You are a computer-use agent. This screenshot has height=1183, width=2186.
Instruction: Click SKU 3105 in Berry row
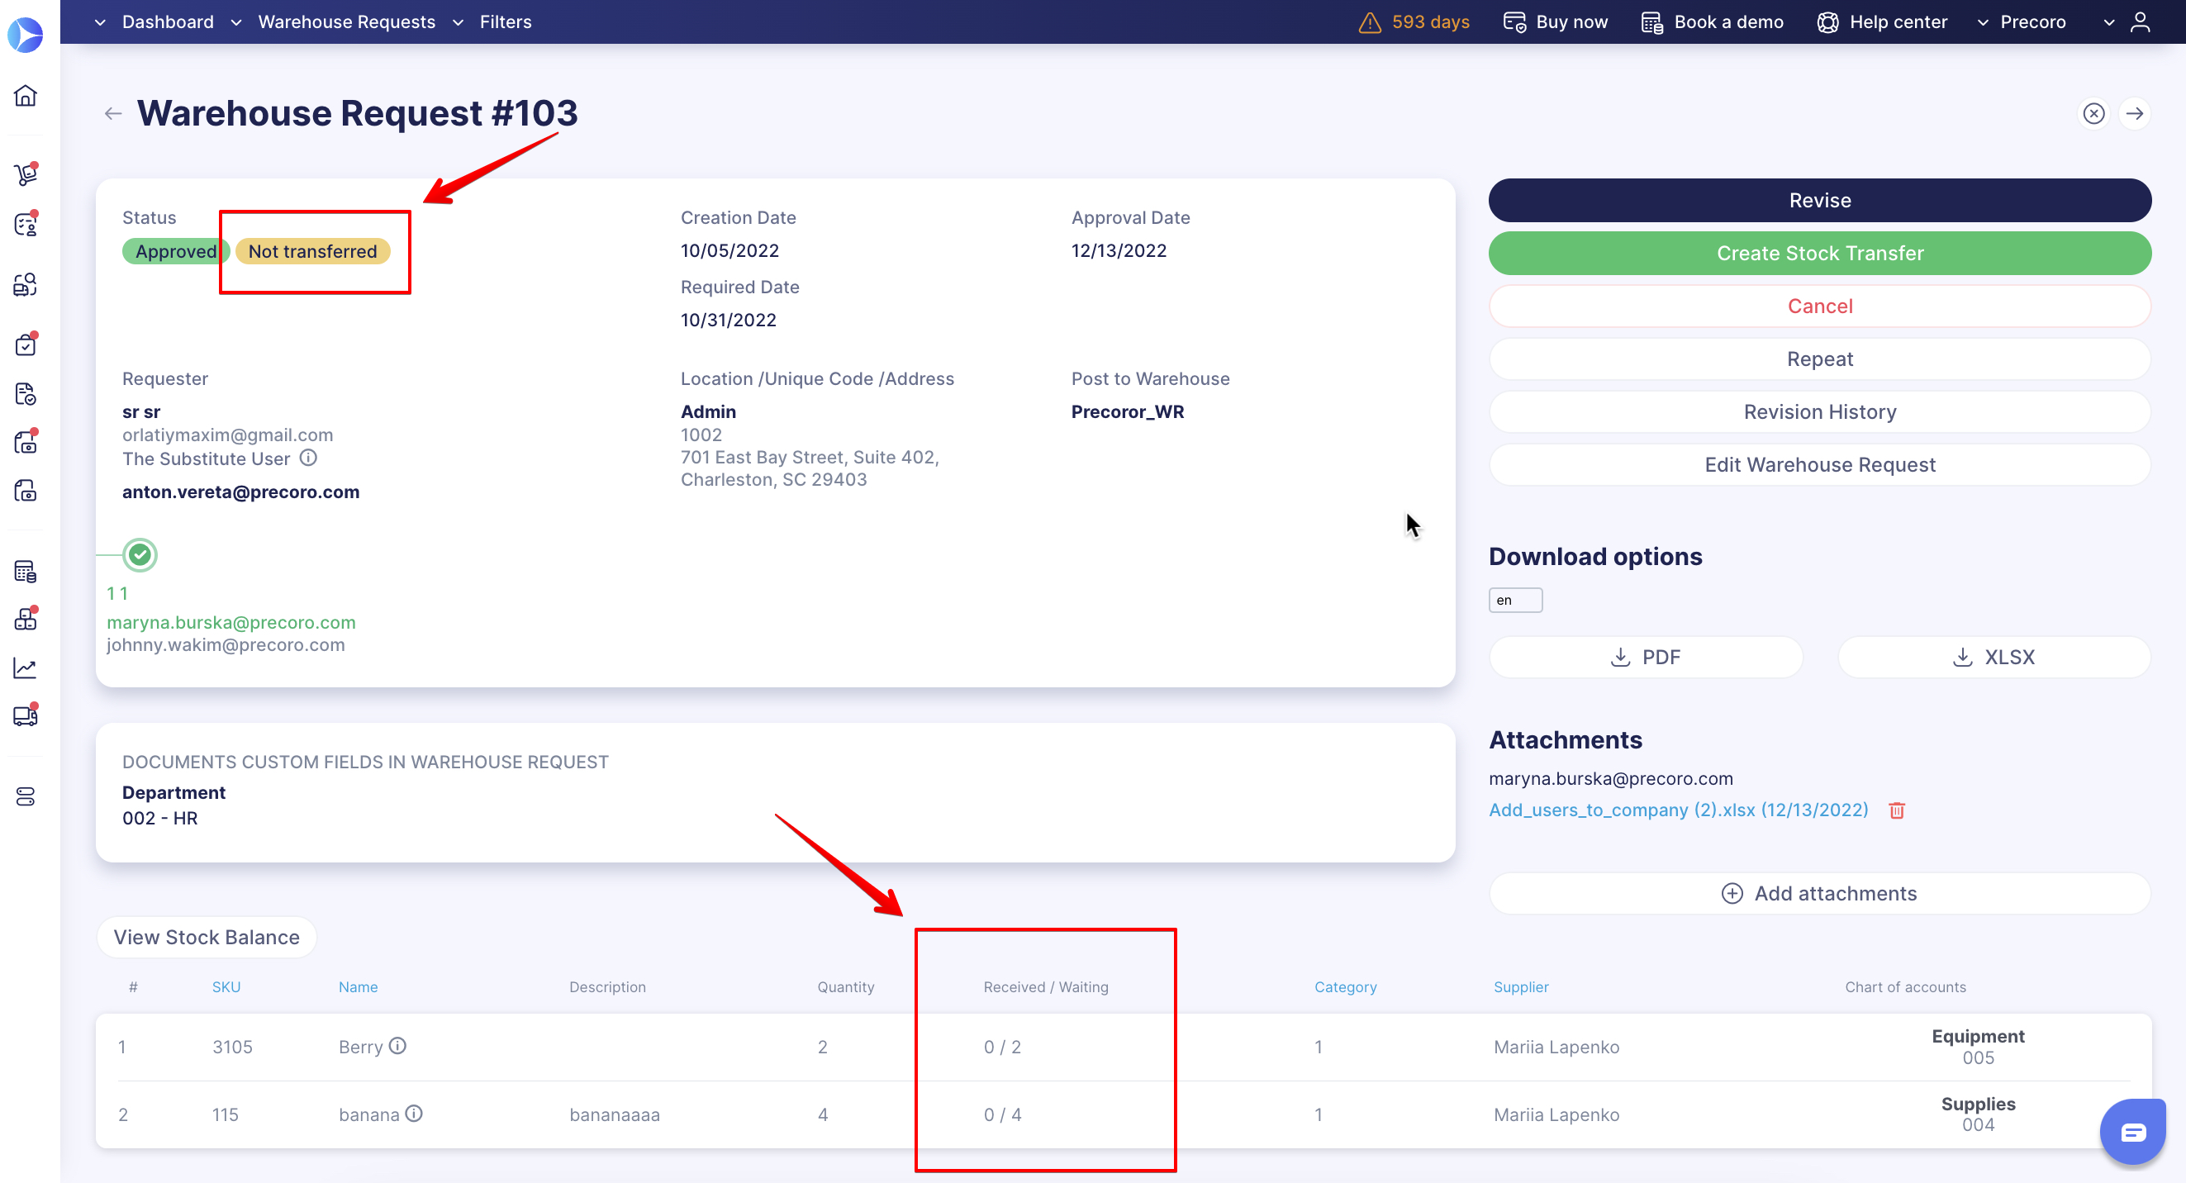click(232, 1047)
